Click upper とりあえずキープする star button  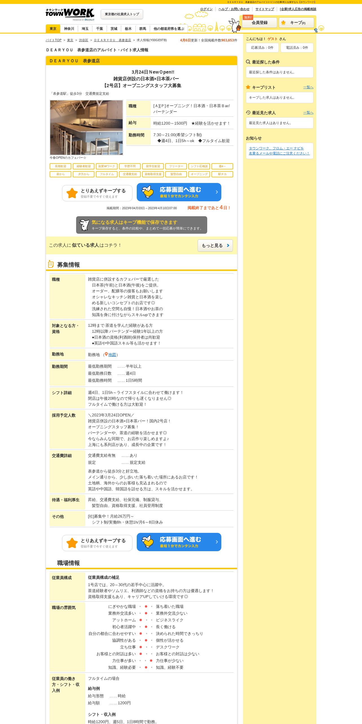pyautogui.click(x=97, y=193)
